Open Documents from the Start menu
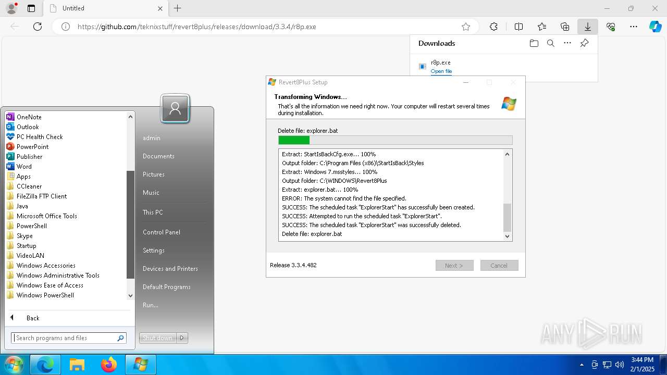 158,156
